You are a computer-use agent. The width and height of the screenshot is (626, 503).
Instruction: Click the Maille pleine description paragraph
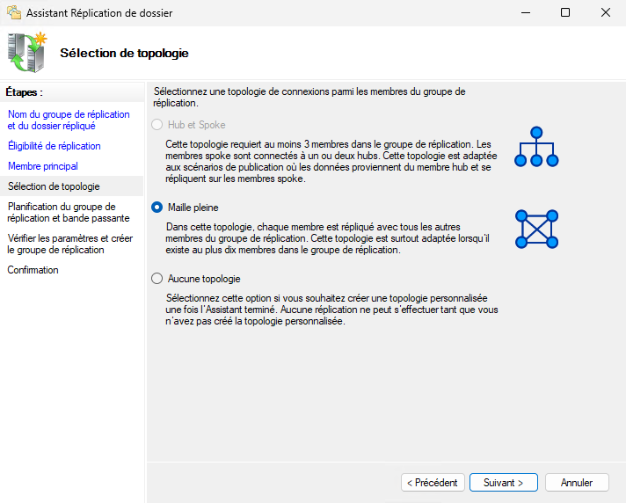pos(328,238)
